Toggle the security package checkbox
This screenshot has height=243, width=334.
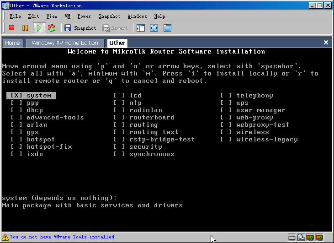[119, 146]
